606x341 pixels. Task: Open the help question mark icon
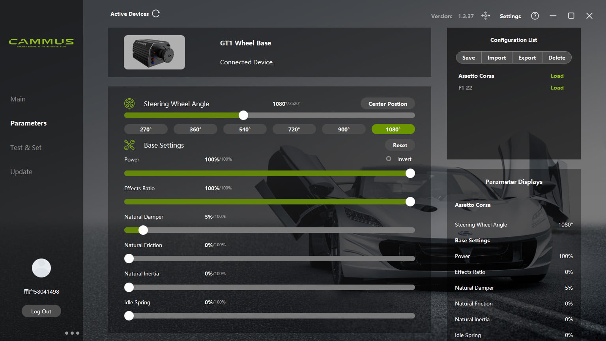point(535,16)
